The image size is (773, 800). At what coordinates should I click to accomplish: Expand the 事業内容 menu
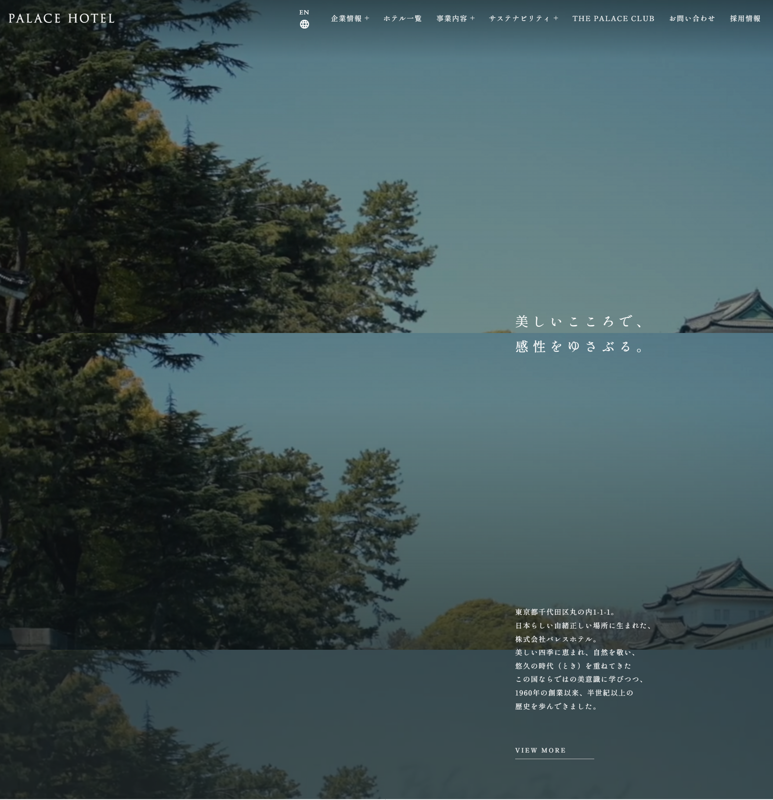coord(455,18)
